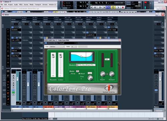
Task: Toggle Guitar Rig 3 insert power button
Action: pyautogui.click(x=12, y=53)
